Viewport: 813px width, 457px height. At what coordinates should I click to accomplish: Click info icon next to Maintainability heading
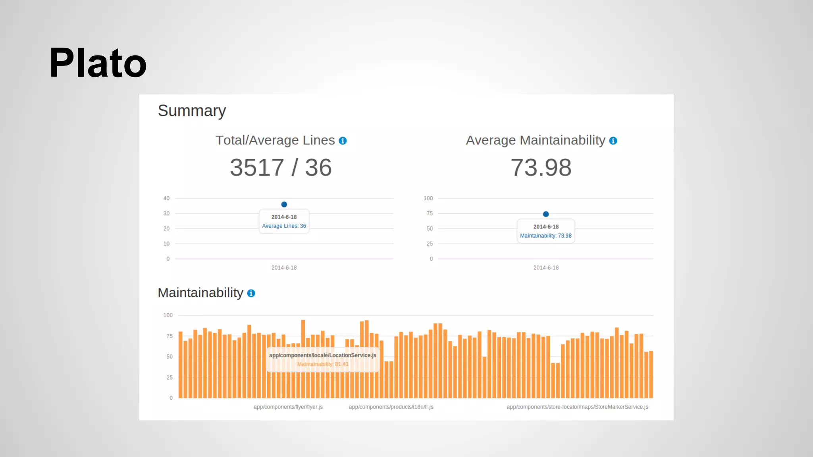(x=251, y=293)
